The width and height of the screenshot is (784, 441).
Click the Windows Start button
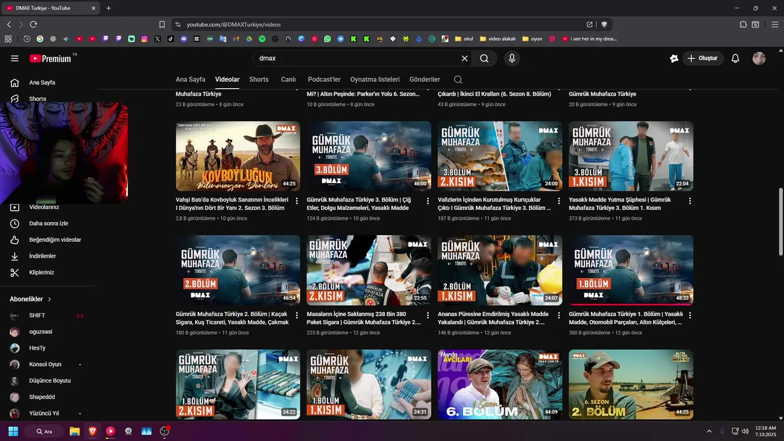pyautogui.click(x=13, y=431)
